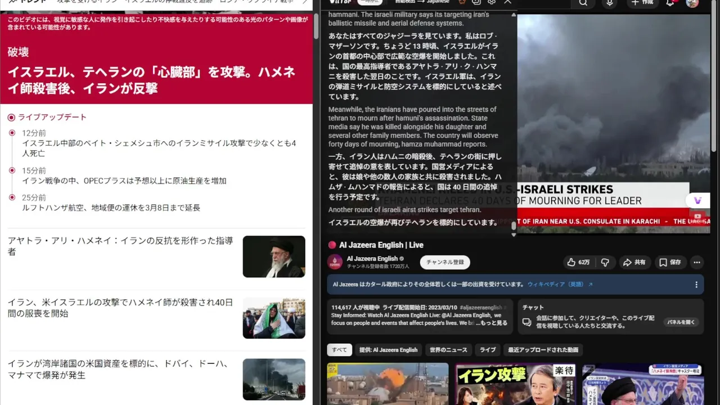Screen dimensions: 720x405
Task: Open the ウィキペディア（英語）link
Action: click(560, 285)
